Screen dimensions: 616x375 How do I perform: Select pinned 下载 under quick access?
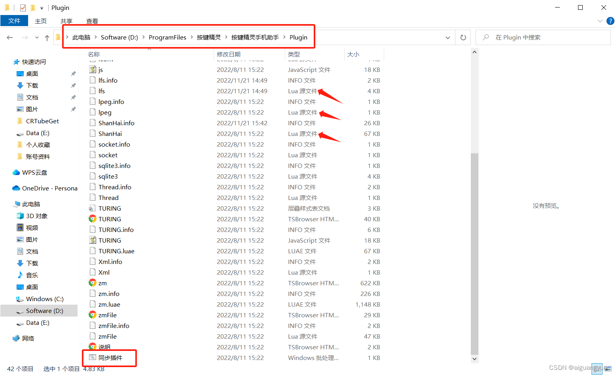click(32, 86)
